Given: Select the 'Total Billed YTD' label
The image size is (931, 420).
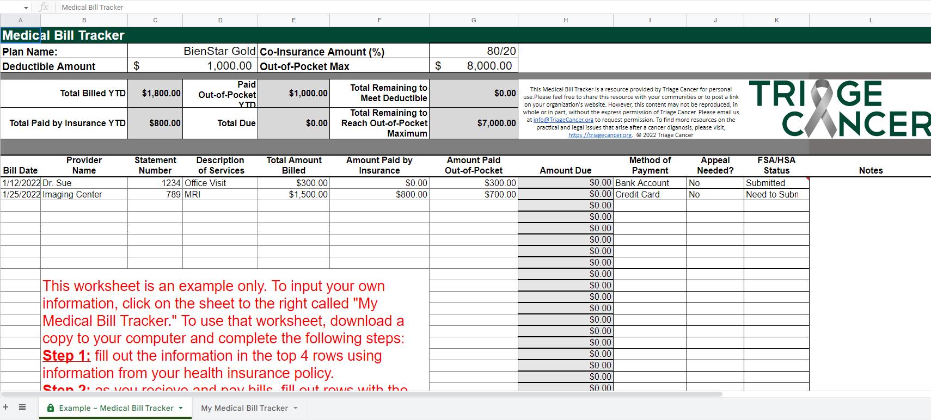Looking at the screenshot, I should pyautogui.click(x=64, y=94).
